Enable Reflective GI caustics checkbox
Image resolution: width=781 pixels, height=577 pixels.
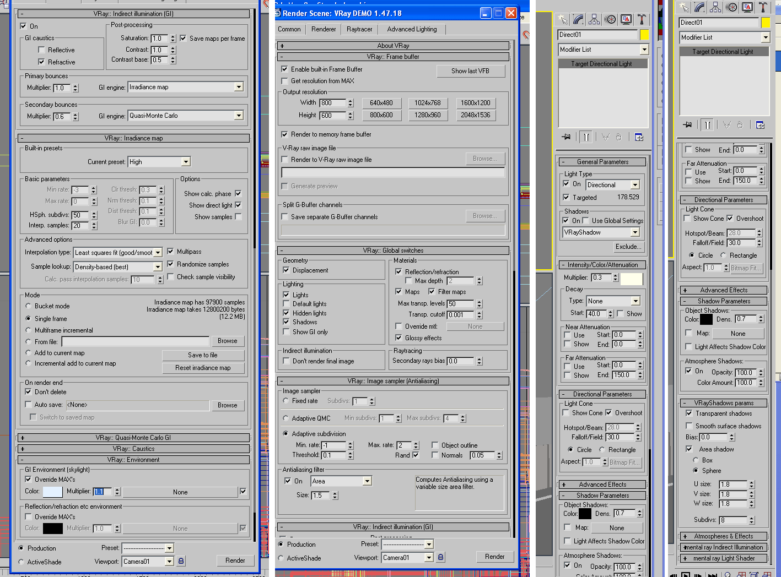tap(41, 50)
